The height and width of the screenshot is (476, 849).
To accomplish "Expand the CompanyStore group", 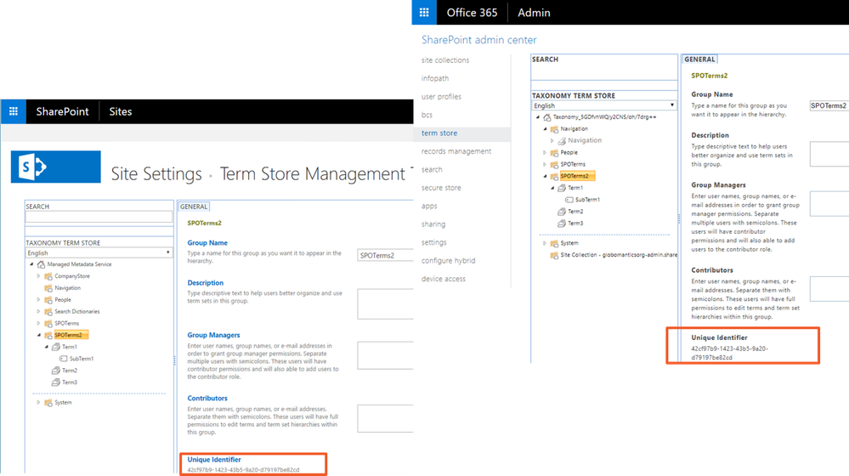I will coord(38,276).
